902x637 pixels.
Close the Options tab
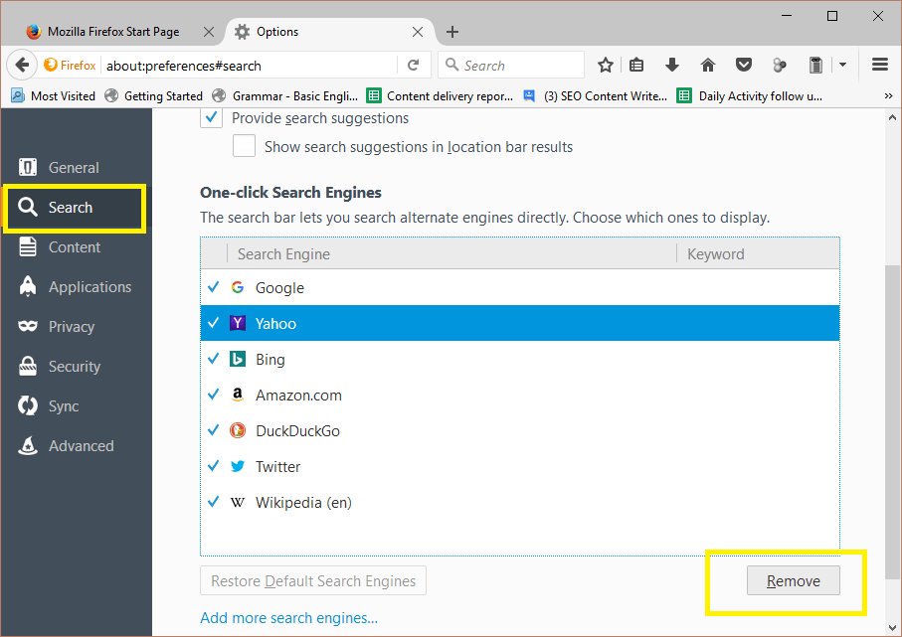[418, 32]
